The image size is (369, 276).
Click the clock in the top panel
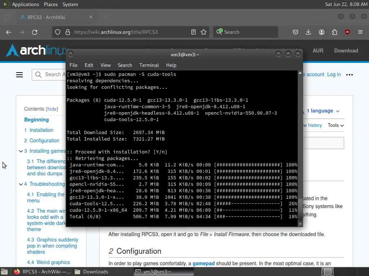pyautogui.click(x=346, y=4)
